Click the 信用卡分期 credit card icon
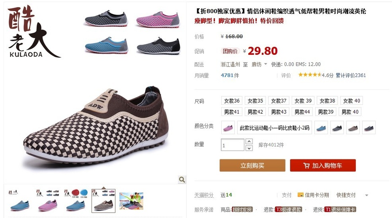Image resolution: width=392 pixels, height=218 pixels. point(300,195)
